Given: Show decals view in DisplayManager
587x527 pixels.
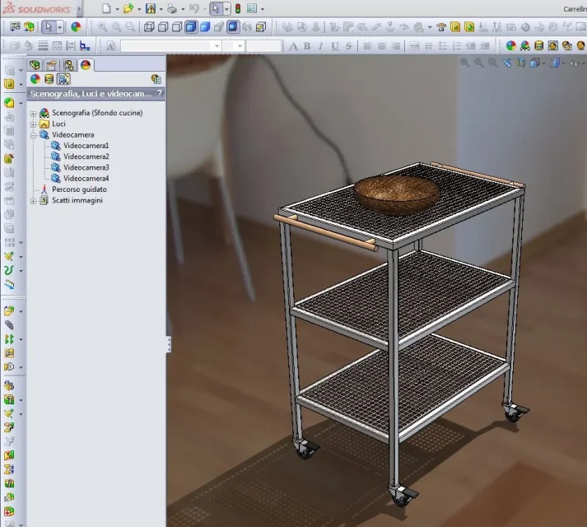Looking at the screenshot, I should [x=49, y=79].
